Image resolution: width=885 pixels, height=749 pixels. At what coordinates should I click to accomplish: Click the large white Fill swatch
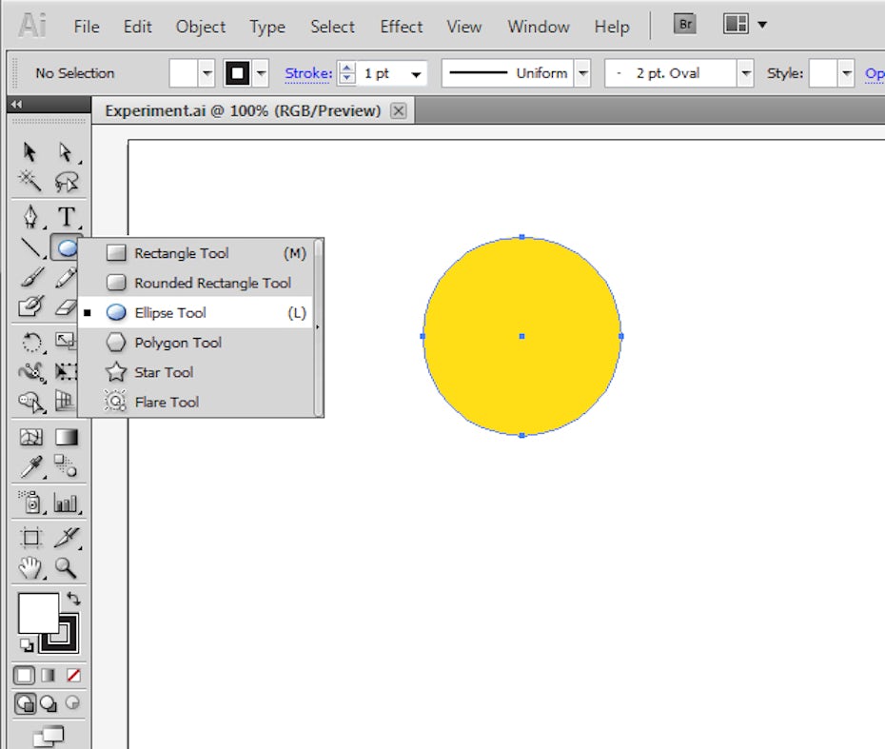(38, 613)
